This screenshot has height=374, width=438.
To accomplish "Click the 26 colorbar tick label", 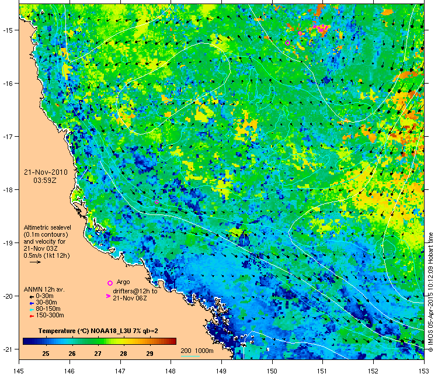I will (72, 354).
